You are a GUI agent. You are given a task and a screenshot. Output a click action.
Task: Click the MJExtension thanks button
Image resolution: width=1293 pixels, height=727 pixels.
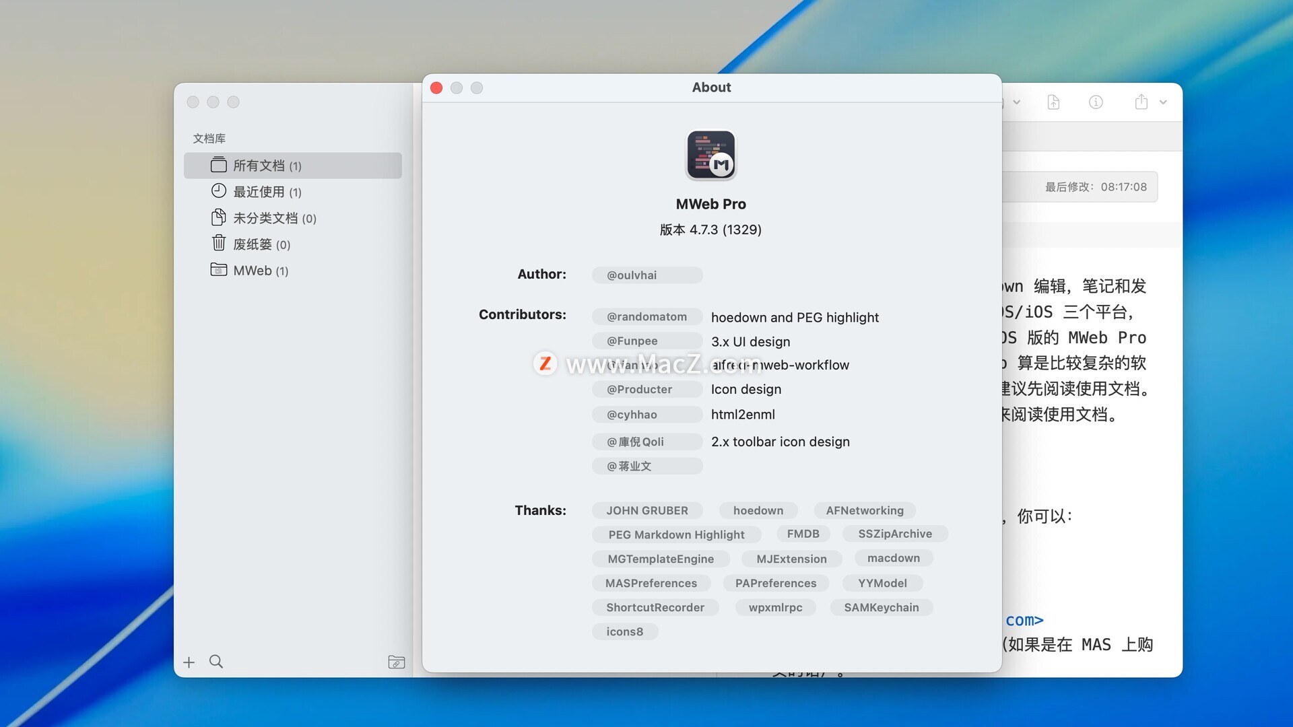point(791,559)
